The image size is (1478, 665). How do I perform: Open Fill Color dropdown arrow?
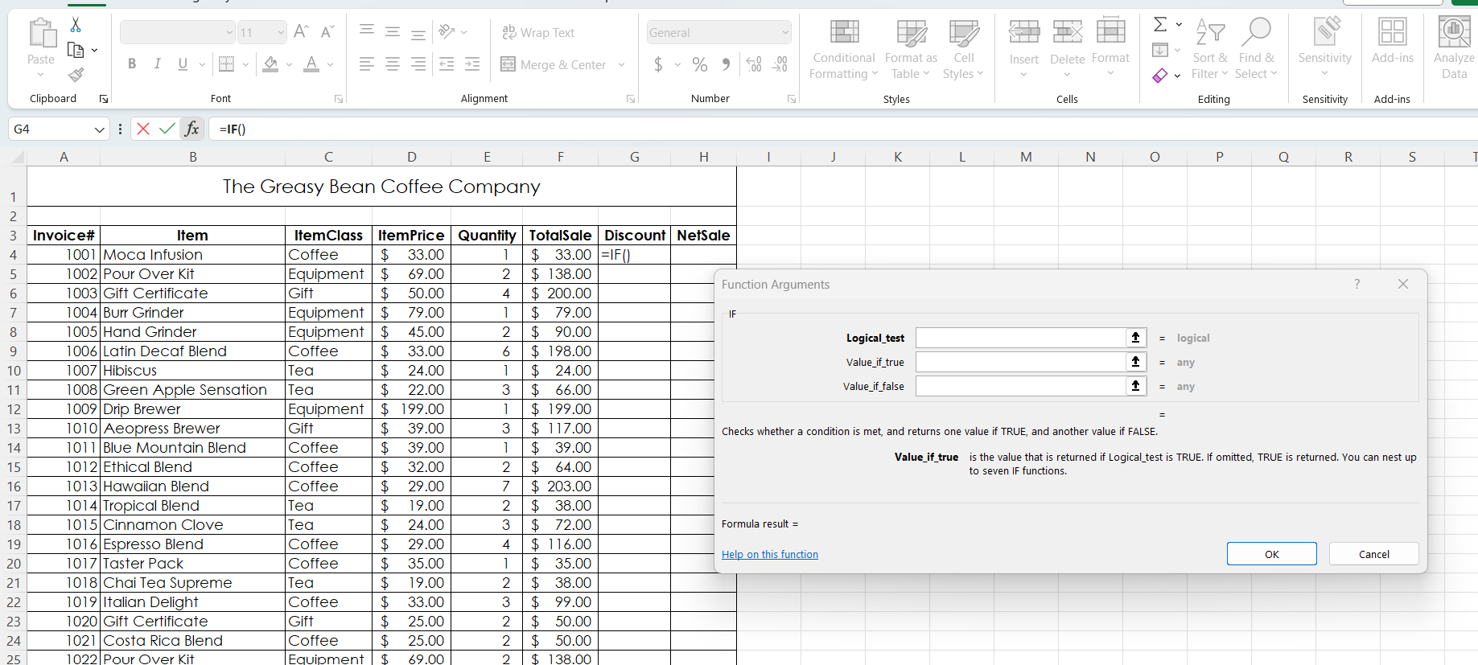289,64
